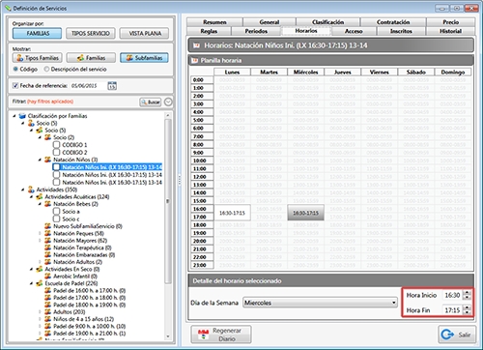
Task: Click the Hora Inicio spinner arrows
Action: coord(467,295)
